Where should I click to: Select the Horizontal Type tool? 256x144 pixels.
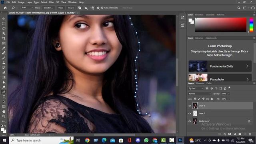[x=4, y=97]
